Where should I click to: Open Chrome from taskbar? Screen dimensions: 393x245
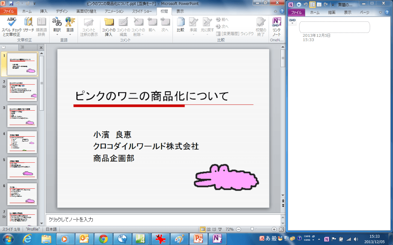(103, 239)
